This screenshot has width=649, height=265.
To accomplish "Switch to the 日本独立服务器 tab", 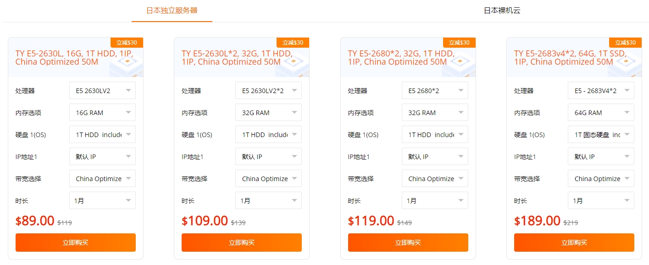I will 172,10.
